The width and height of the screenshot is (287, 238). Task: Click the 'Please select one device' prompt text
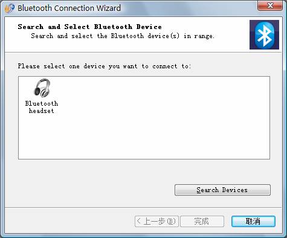point(105,66)
